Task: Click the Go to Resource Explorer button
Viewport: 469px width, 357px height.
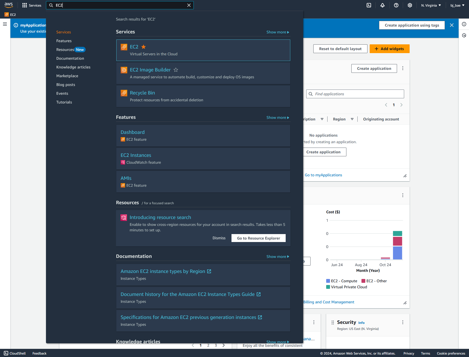Action: pos(258,238)
